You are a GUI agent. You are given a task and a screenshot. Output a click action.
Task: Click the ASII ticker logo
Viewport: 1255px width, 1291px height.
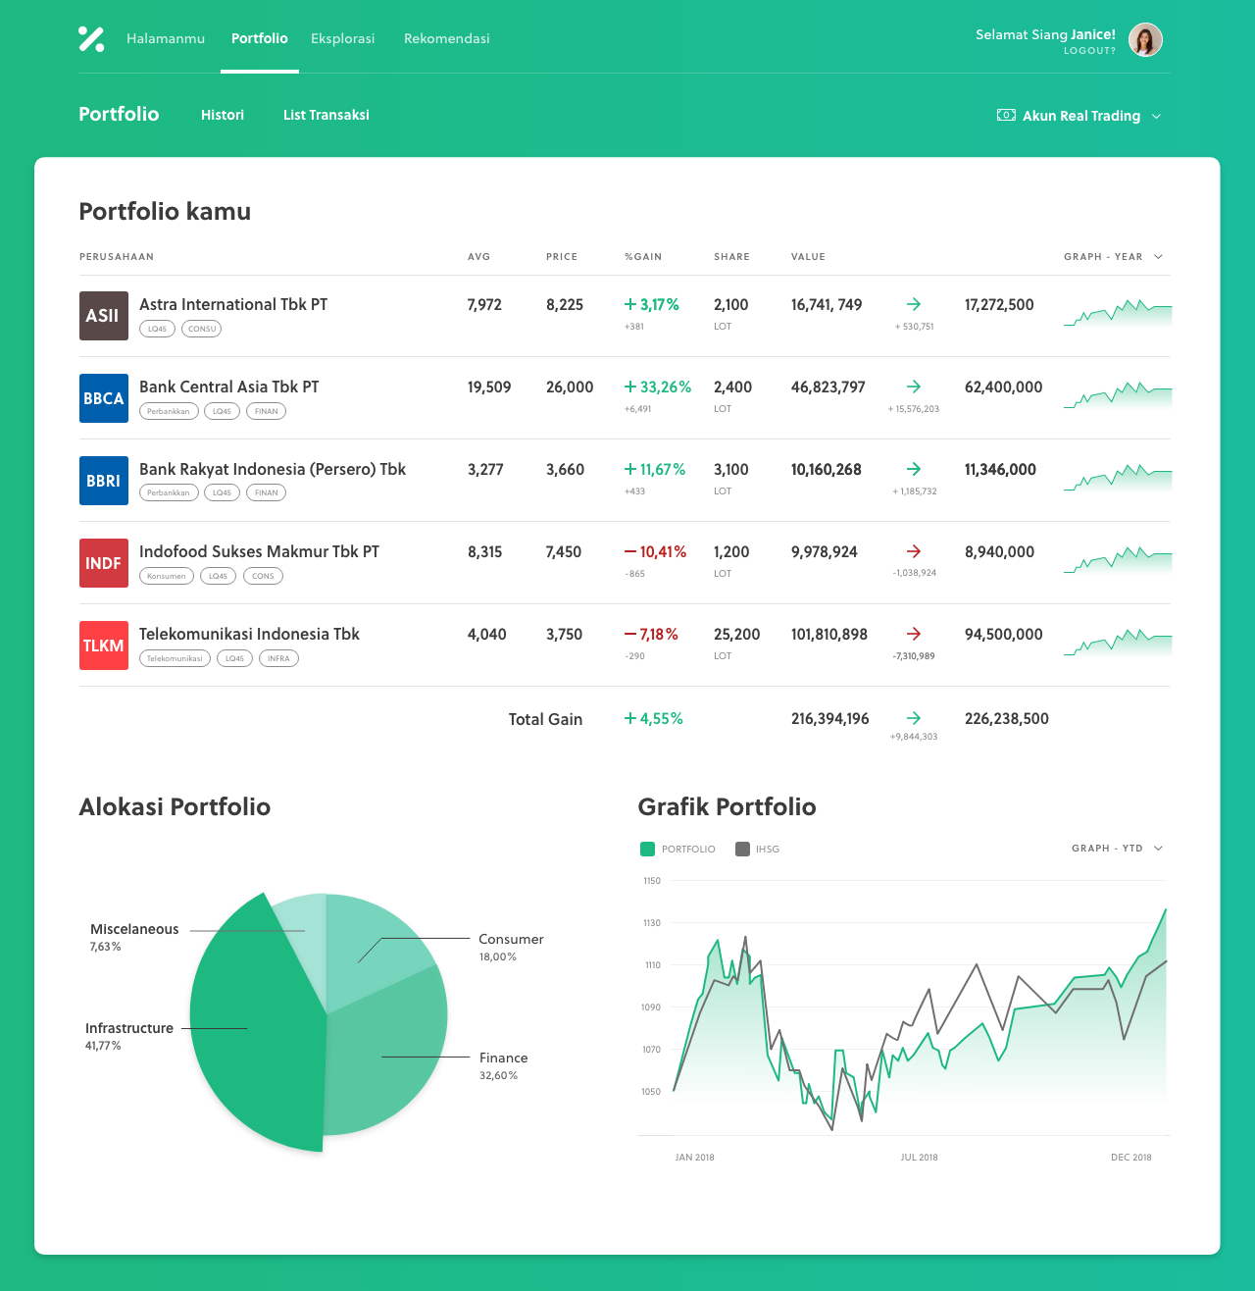pyautogui.click(x=104, y=316)
